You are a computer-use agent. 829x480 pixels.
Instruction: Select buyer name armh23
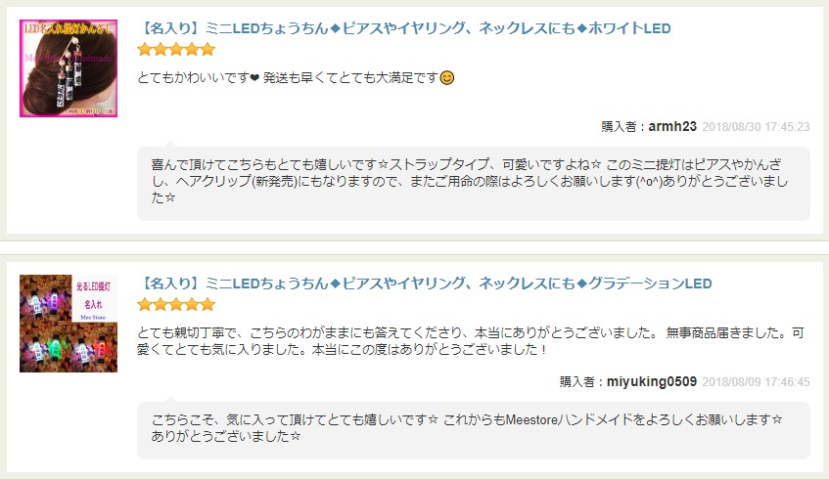[672, 127]
